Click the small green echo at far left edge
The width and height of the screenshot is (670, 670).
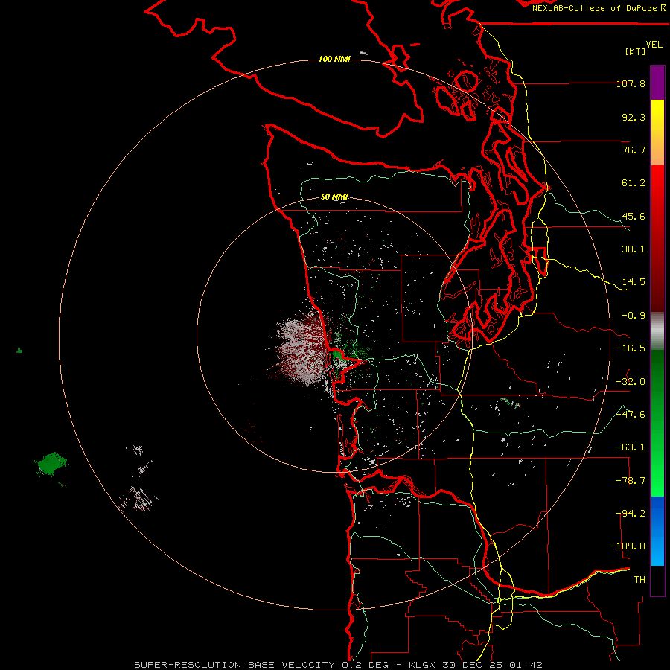[19, 351]
